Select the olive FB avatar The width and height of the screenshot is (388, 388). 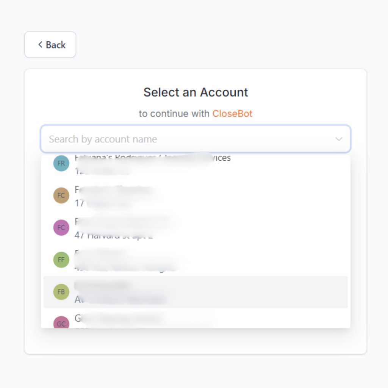pyautogui.click(x=61, y=292)
